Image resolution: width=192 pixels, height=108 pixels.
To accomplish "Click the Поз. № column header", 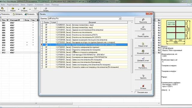I will coord(5,20).
